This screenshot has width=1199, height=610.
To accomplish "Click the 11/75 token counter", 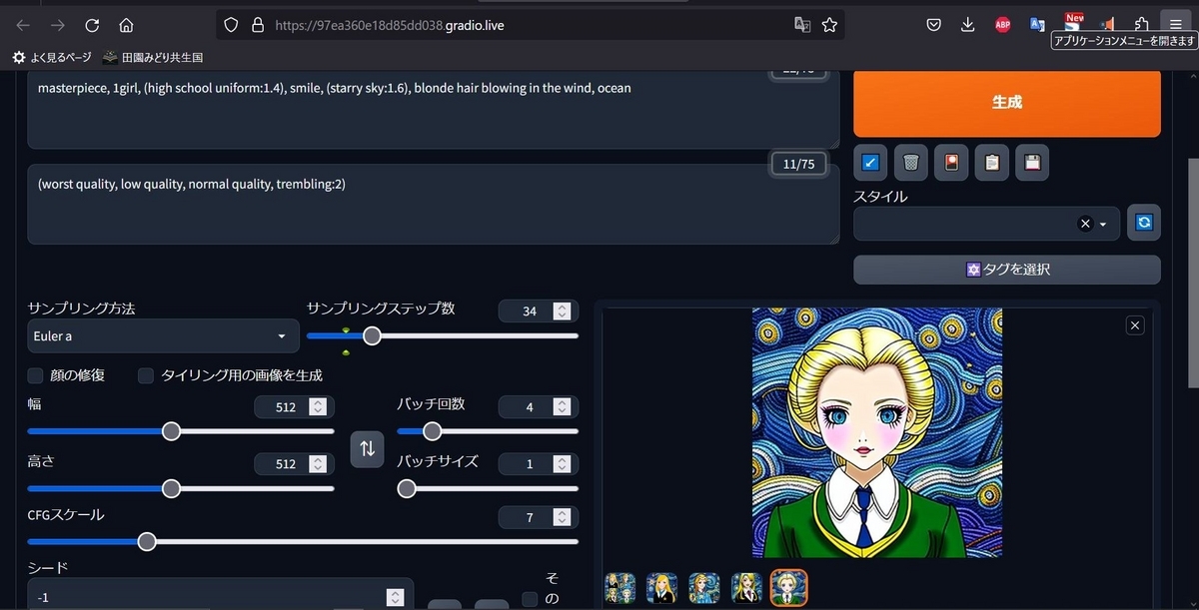I will pos(798,164).
